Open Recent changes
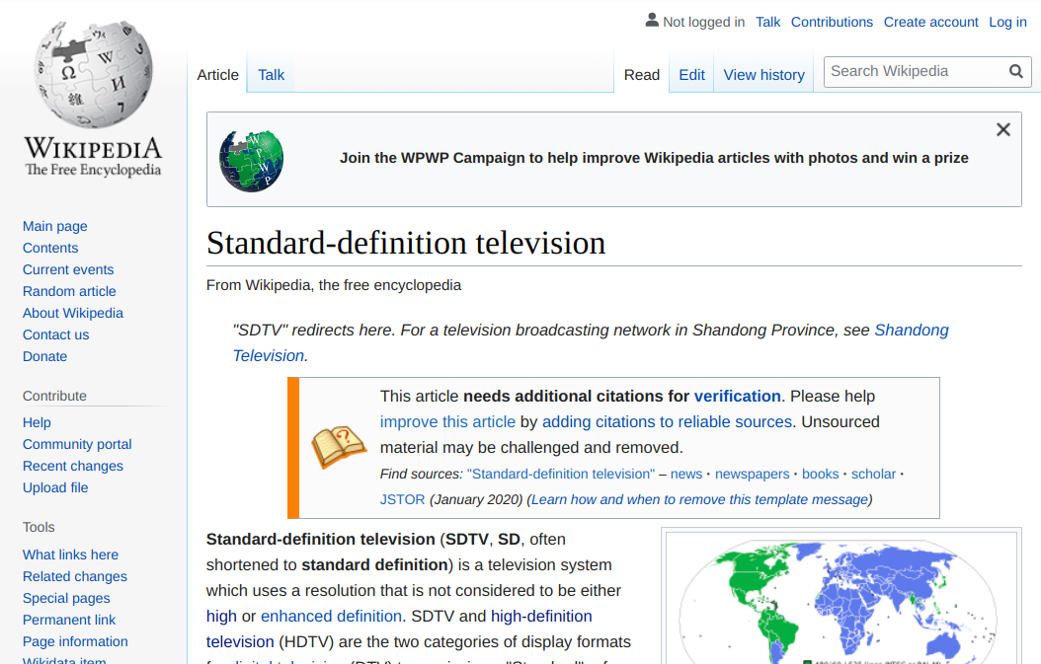This screenshot has height=664, width=1041. [x=73, y=467]
